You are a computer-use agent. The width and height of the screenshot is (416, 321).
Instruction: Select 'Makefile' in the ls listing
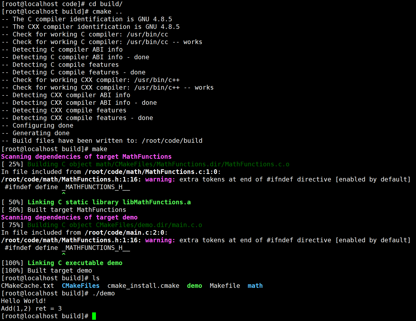[225, 286]
